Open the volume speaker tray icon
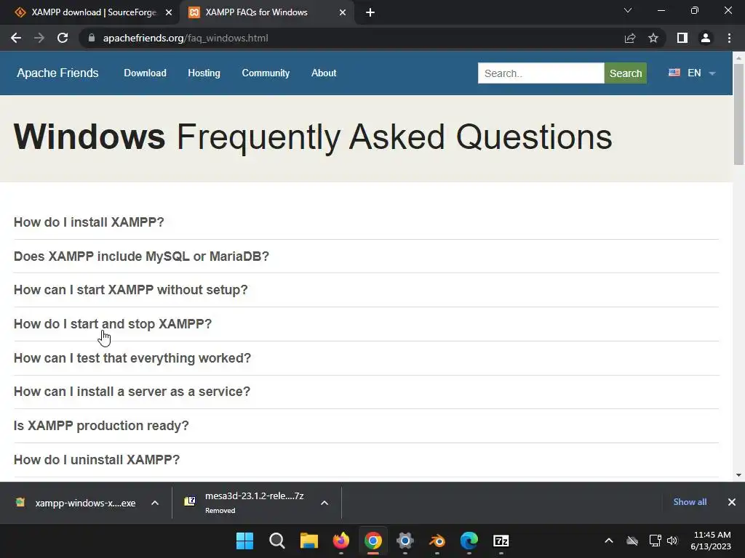The height and width of the screenshot is (558, 745). tap(672, 541)
